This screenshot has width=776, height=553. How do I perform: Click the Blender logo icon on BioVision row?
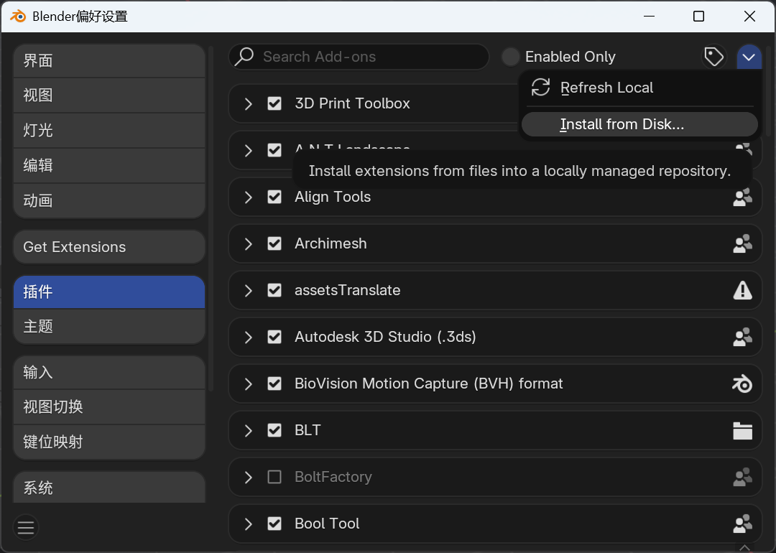(x=742, y=384)
